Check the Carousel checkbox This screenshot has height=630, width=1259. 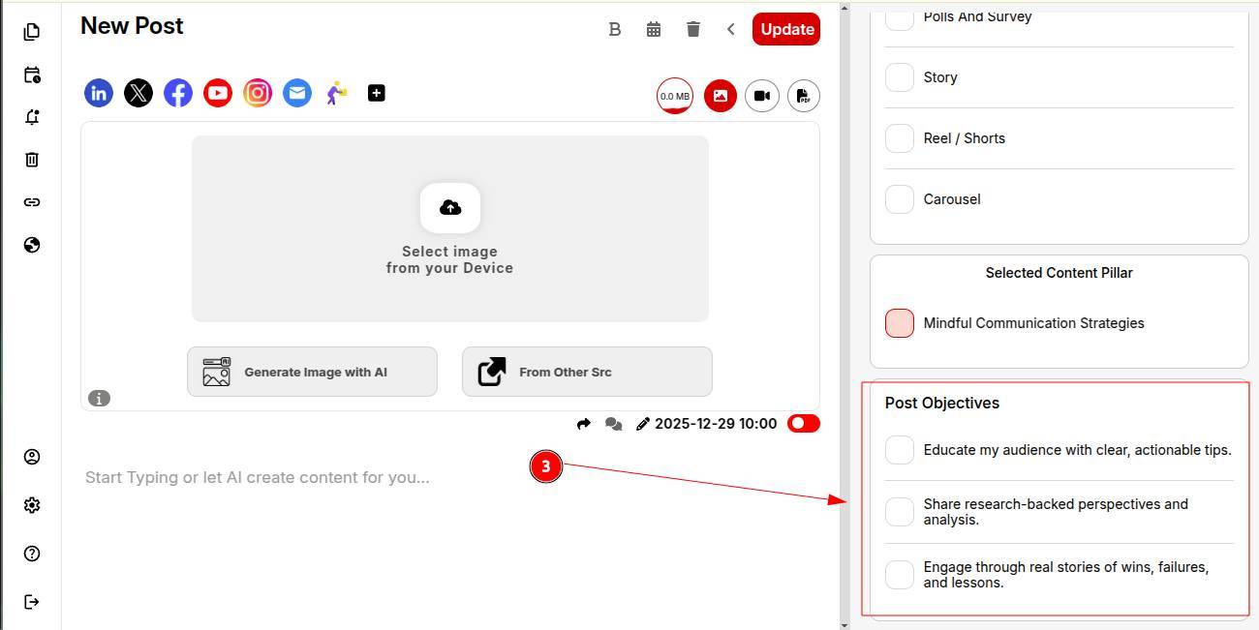point(900,199)
